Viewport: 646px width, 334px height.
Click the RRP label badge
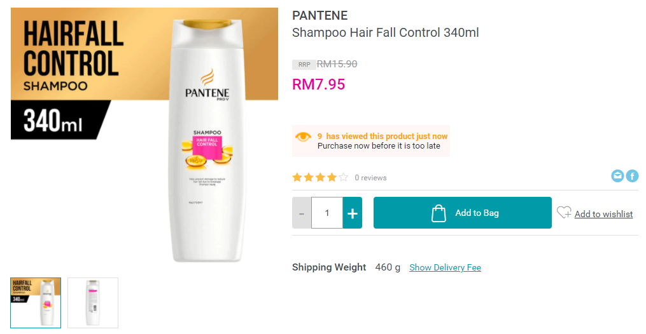coord(304,65)
